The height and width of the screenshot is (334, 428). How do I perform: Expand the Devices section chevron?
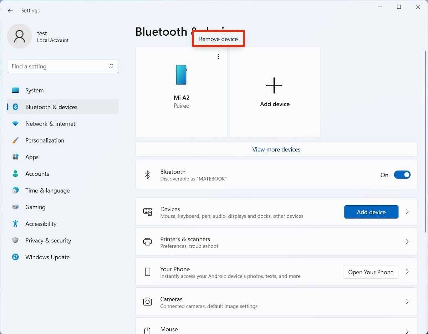click(x=407, y=212)
